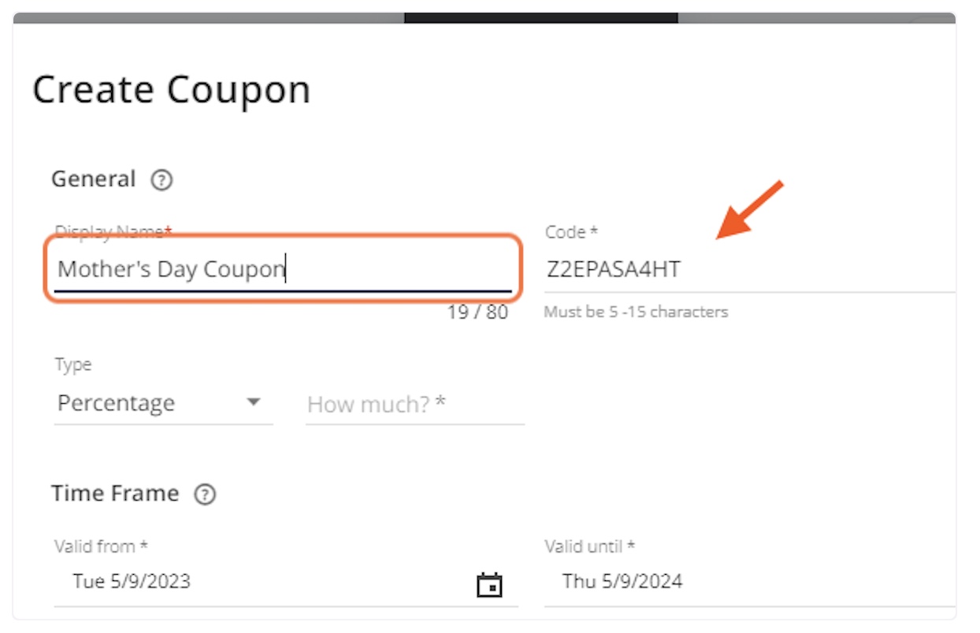Click the 'Must be 5 -15 characters' hint

click(x=637, y=312)
